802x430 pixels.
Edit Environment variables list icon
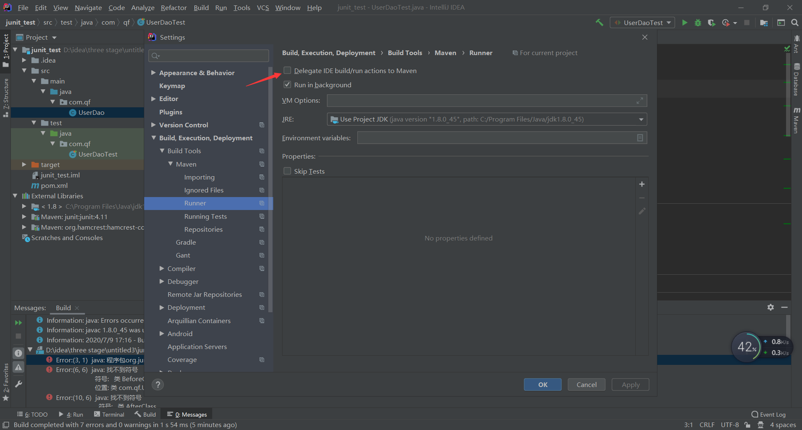[x=640, y=138]
